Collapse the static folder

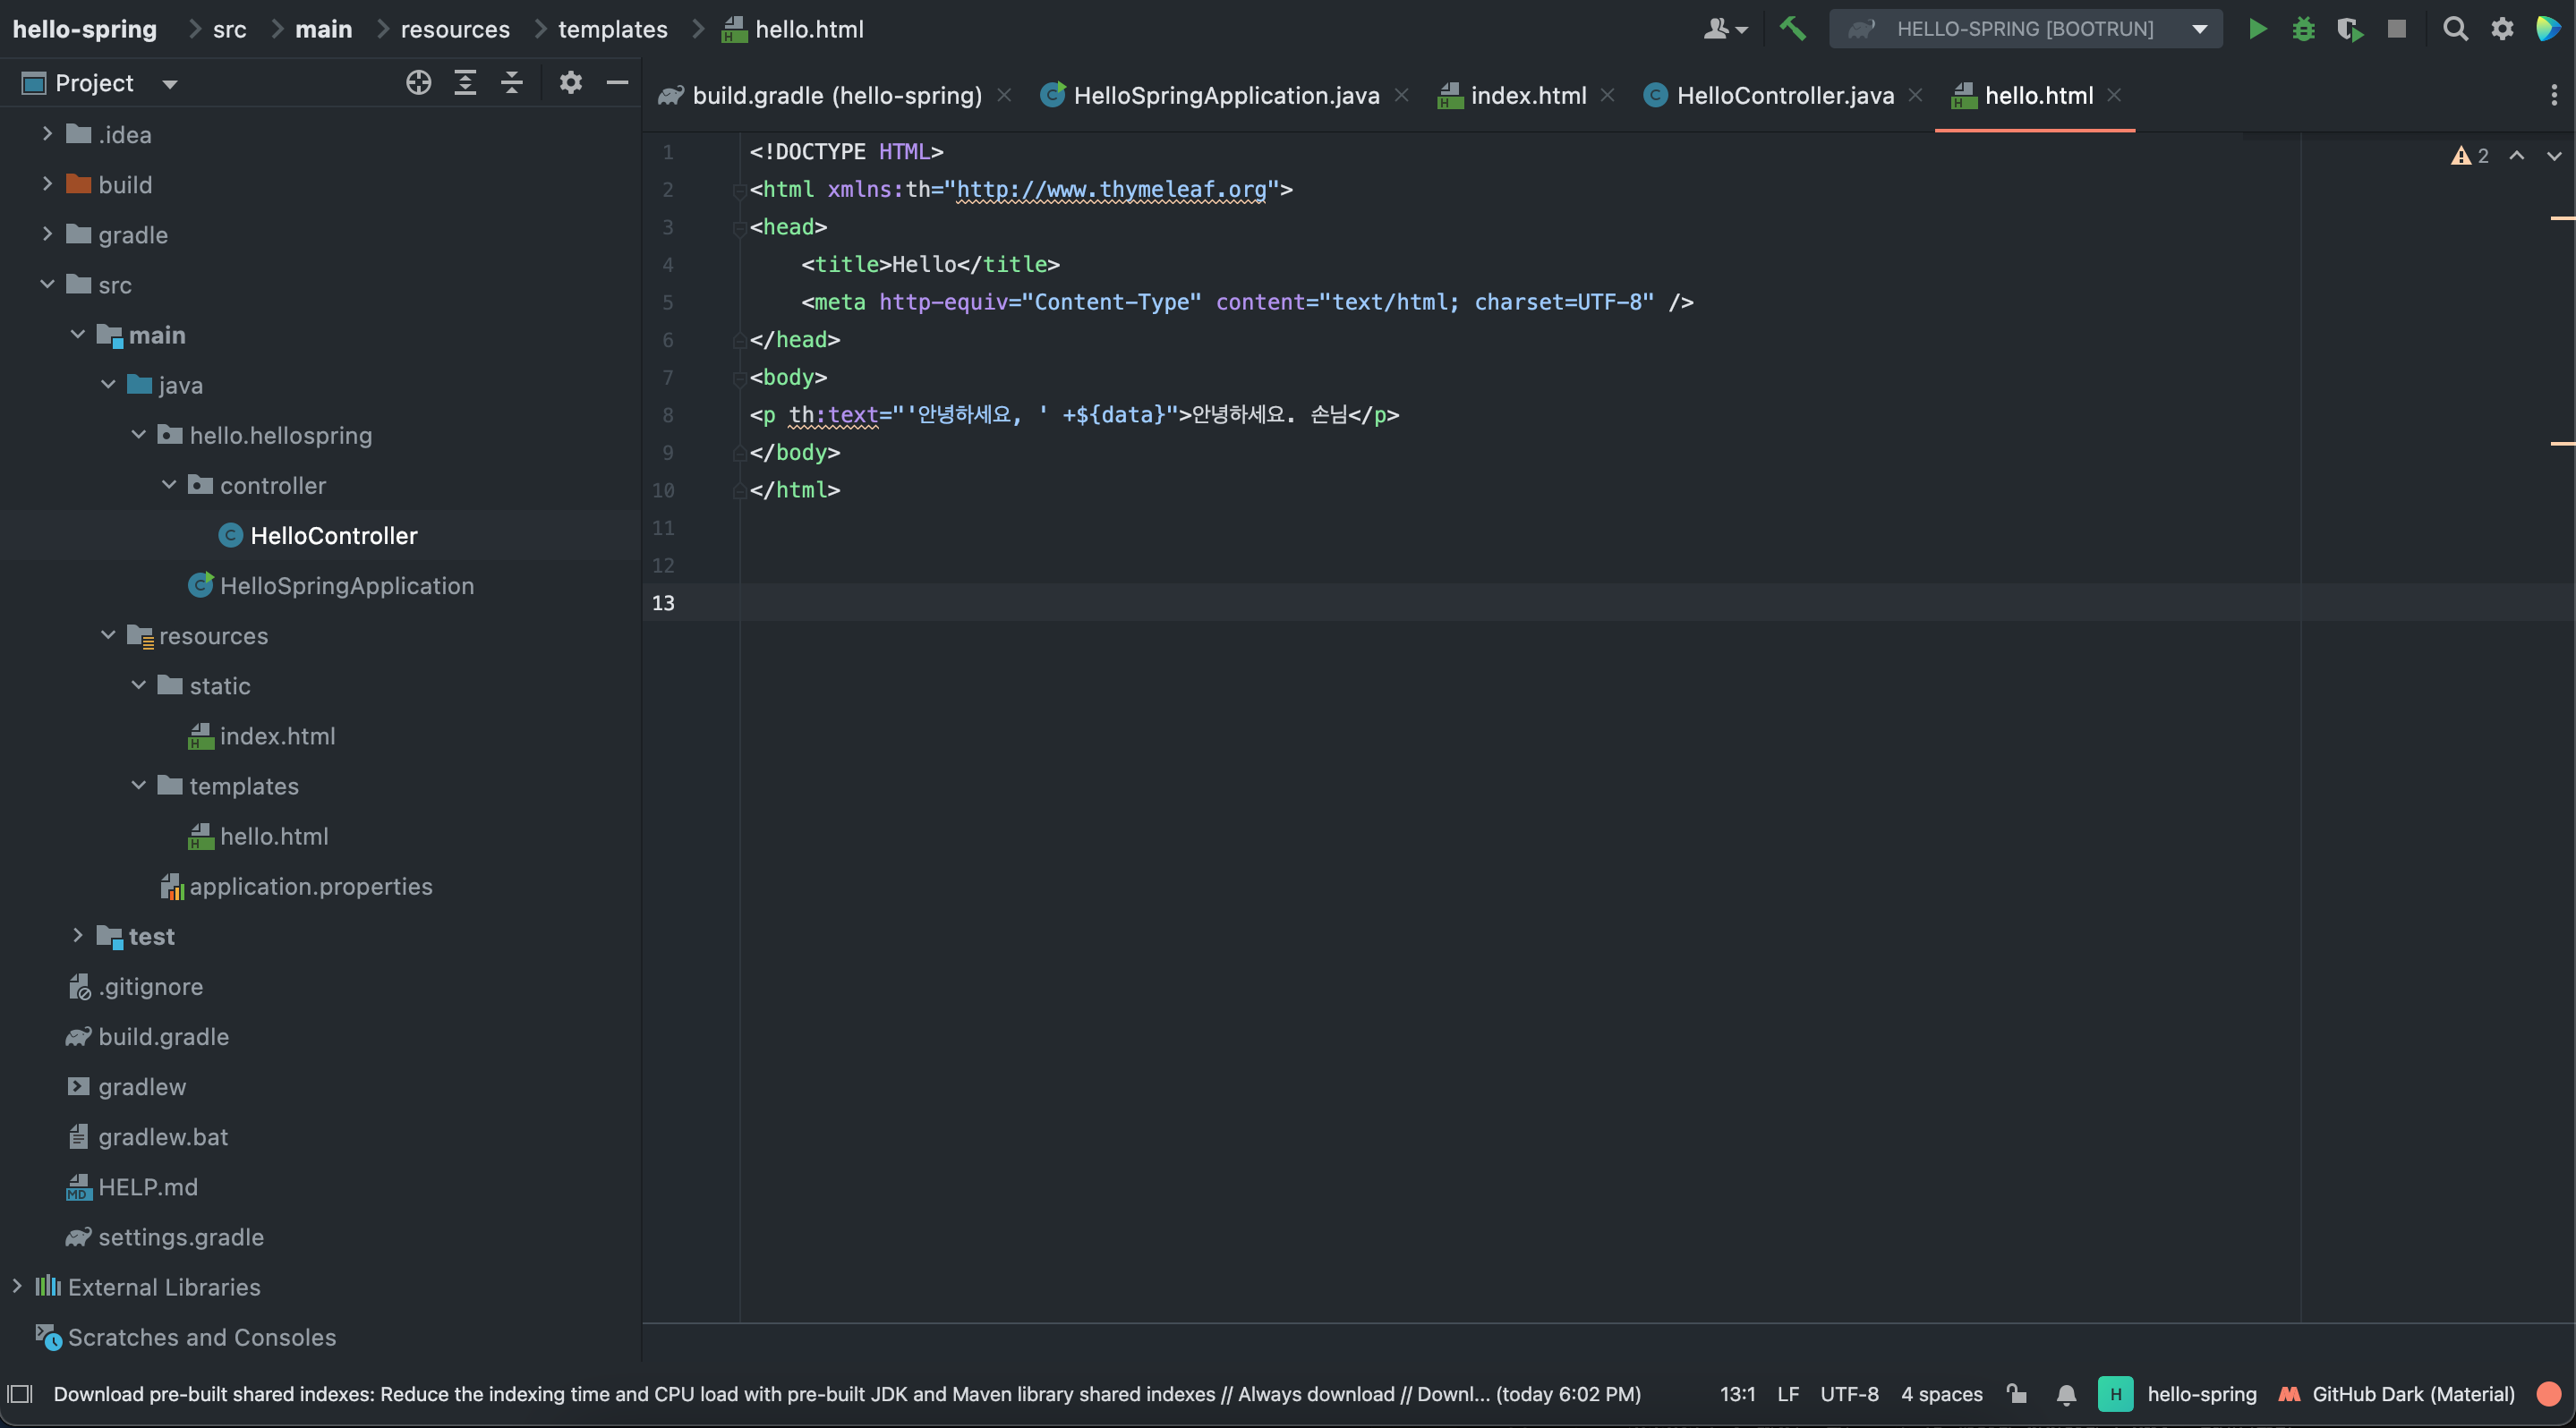tap(138, 685)
